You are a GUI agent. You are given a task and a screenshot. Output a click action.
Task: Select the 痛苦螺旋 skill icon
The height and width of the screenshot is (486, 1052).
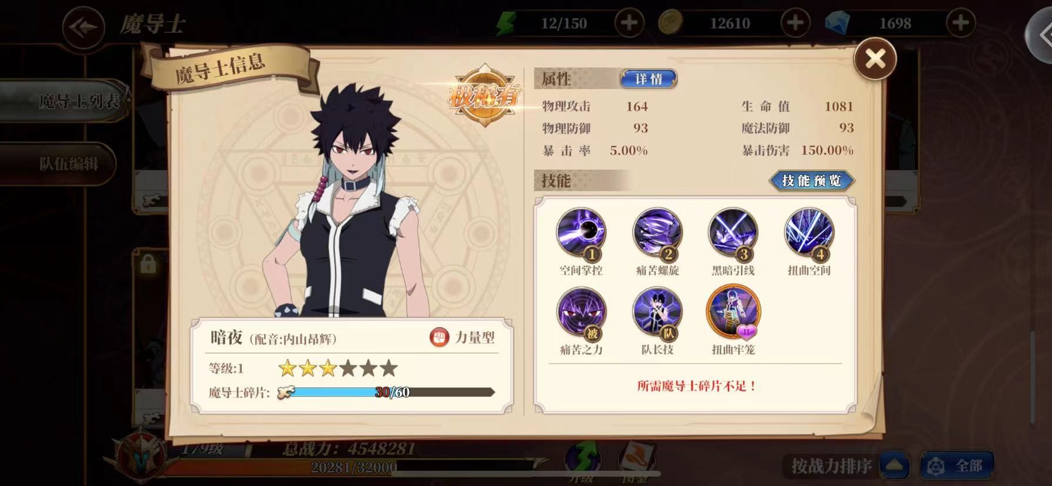[657, 234]
